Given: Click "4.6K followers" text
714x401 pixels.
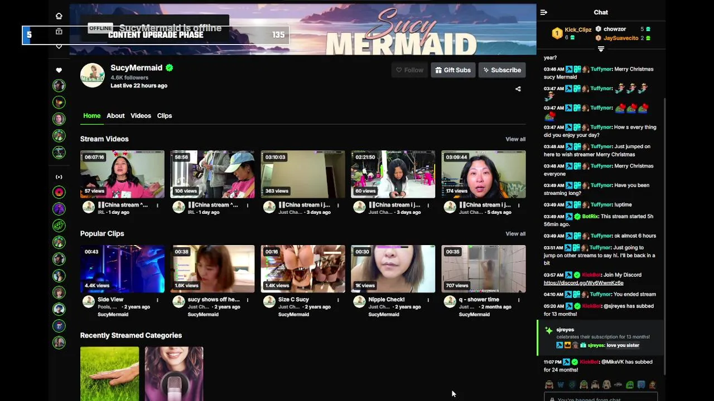Looking at the screenshot, I should [129, 78].
